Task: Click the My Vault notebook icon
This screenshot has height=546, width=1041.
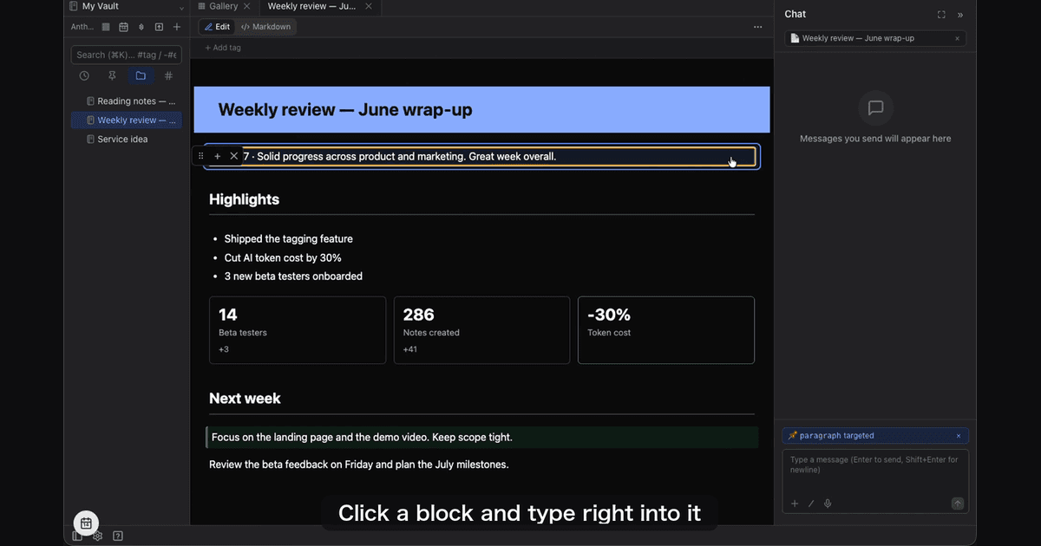Action: (74, 6)
